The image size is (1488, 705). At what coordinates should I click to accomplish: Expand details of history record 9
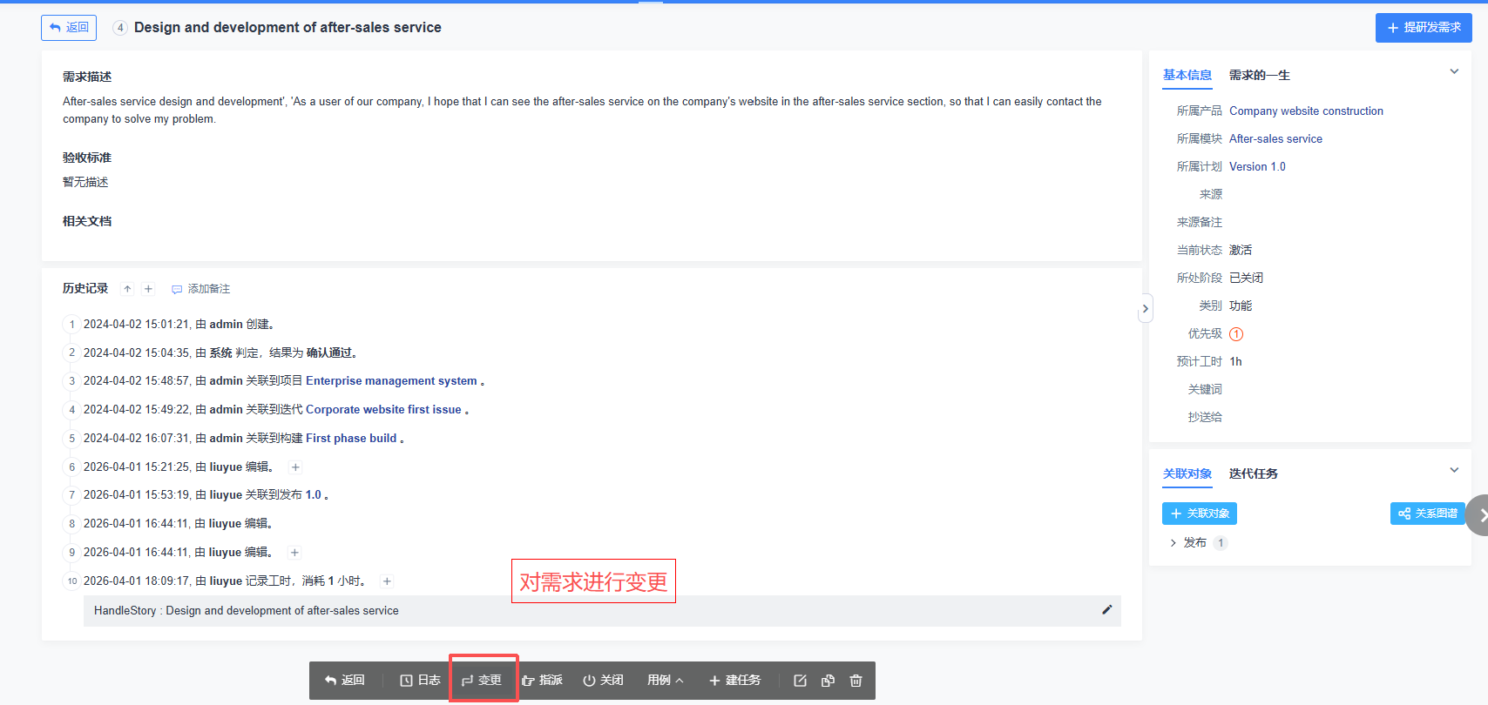tap(294, 553)
